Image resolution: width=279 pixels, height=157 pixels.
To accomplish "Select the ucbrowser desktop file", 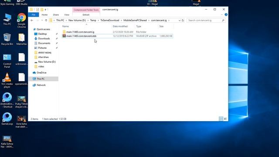I will [x=21, y=59].
